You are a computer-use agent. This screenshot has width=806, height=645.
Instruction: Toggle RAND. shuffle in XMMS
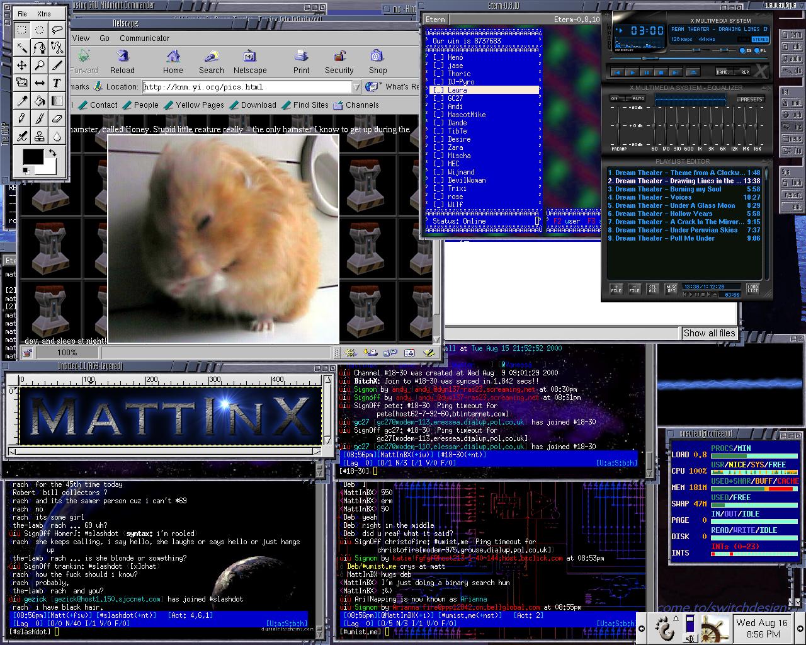(x=723, y=72)
